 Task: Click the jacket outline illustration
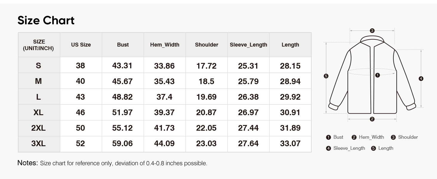click(x=372, y=75)
